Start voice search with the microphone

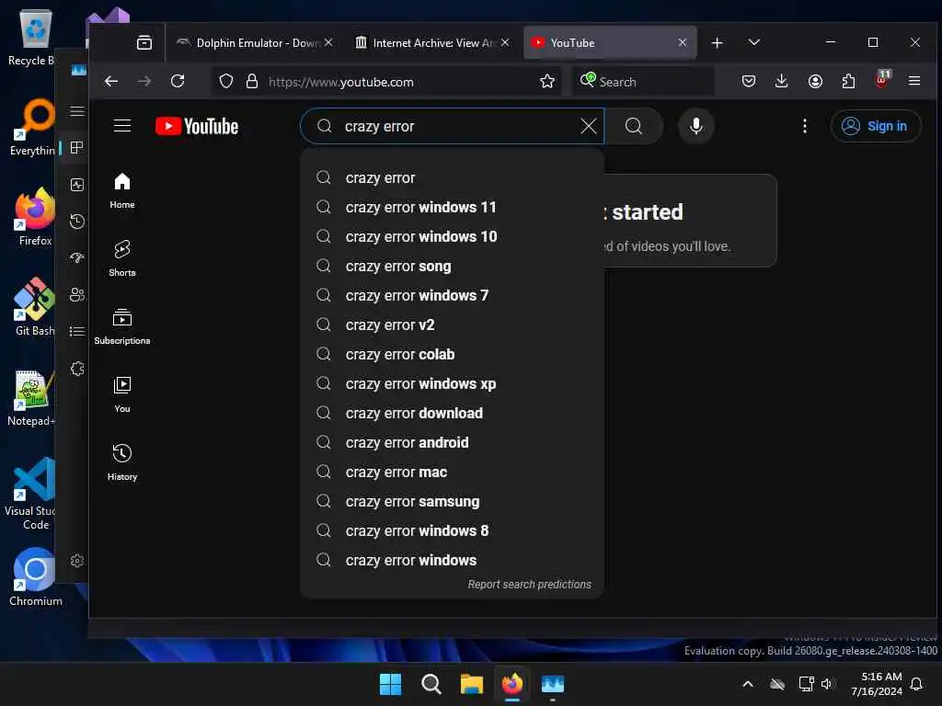pos(695,126)
